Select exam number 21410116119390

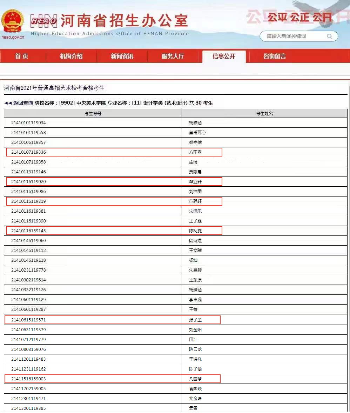28,221
